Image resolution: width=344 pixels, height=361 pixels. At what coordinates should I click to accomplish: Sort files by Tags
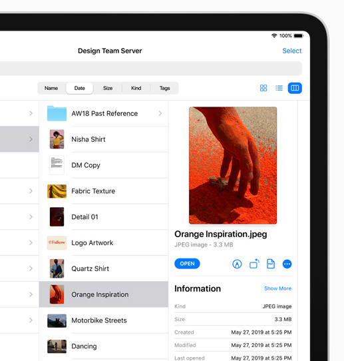pos(164,88)
